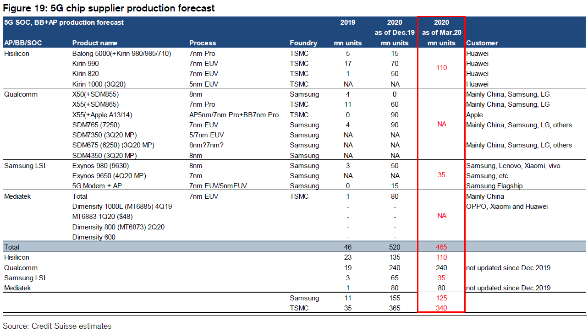
Task: Select the 'Kirin 990' product cell
Action: pos(86,64)
